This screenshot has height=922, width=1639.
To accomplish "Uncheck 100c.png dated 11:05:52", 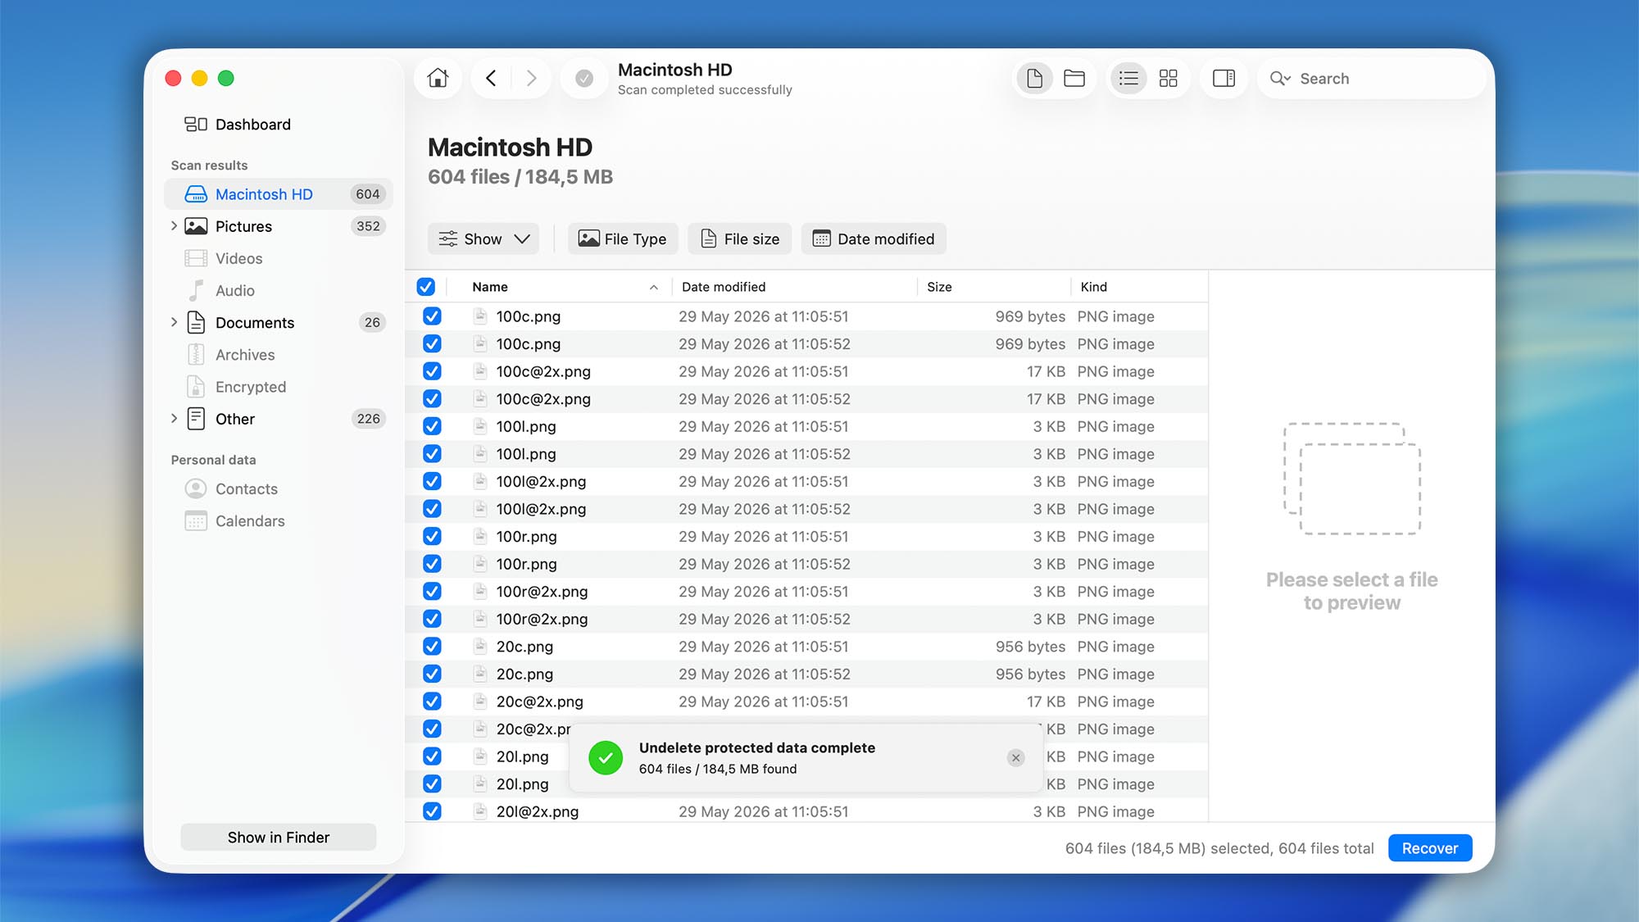I will pos(432,344).
